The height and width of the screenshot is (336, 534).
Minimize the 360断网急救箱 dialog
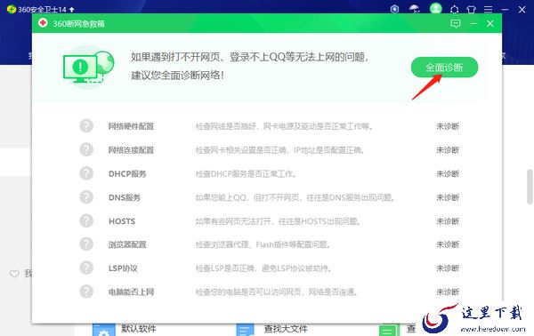[473, 23]
